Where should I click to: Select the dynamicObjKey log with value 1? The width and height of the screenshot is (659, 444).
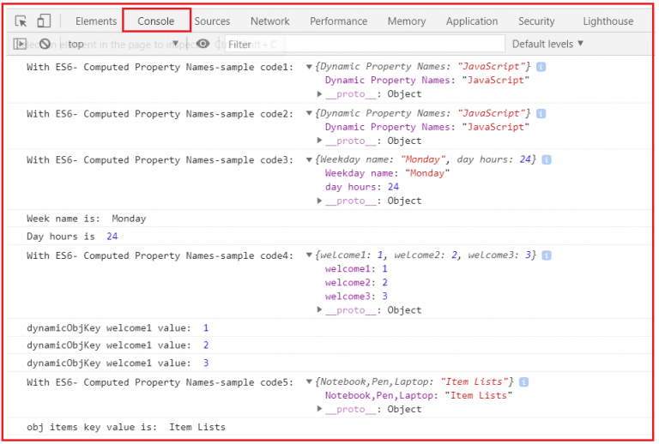pos(118,327)
